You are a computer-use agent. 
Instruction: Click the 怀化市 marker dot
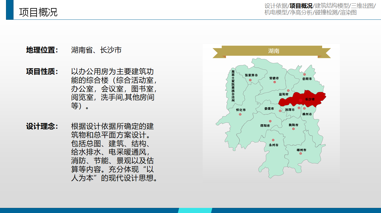click(240, 115)
